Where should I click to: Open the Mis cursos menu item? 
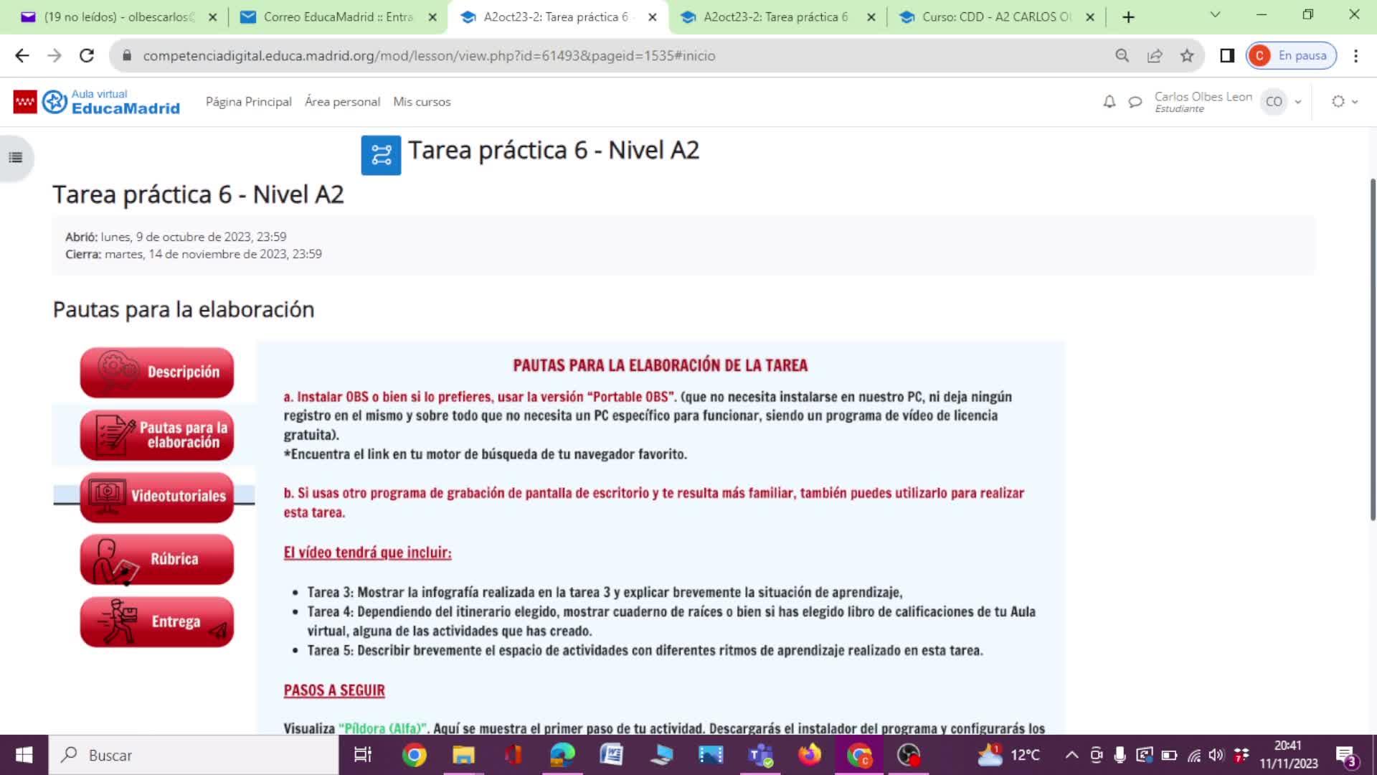[422, 102]
